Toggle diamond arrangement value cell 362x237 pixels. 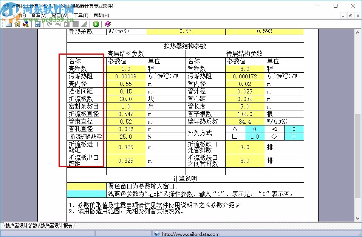point(294,137)
